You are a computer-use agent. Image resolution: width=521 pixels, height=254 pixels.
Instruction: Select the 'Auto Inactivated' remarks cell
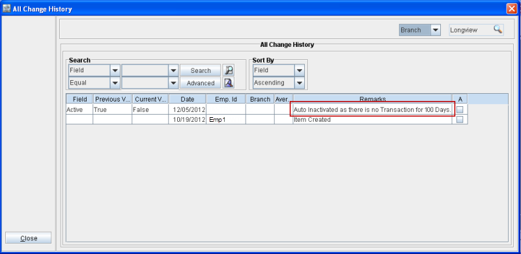[373, 109]
